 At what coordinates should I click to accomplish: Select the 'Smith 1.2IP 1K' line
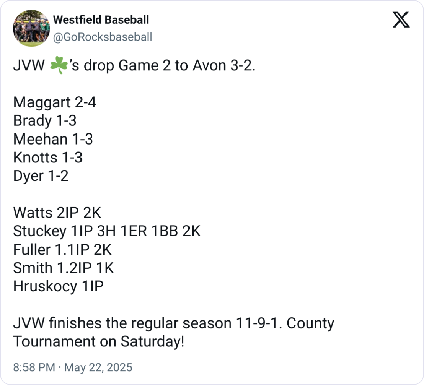click(x=64, y=268)
